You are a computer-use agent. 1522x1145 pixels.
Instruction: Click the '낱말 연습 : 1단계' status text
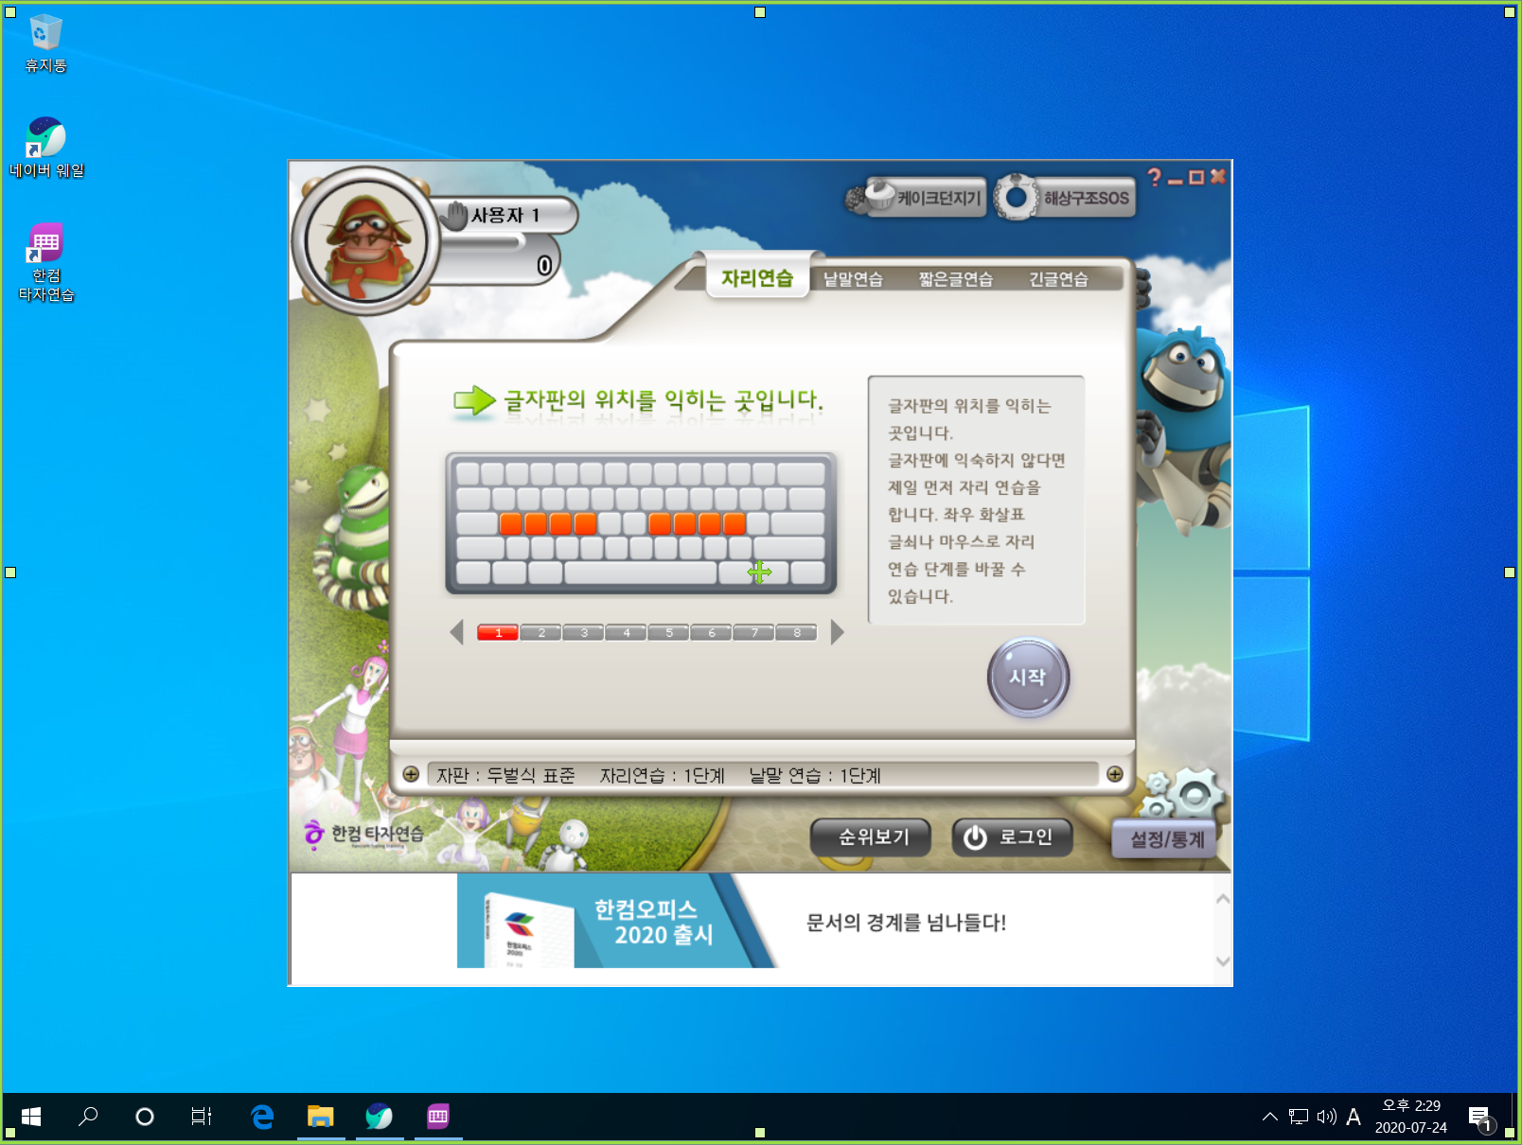tap(815, 776)
